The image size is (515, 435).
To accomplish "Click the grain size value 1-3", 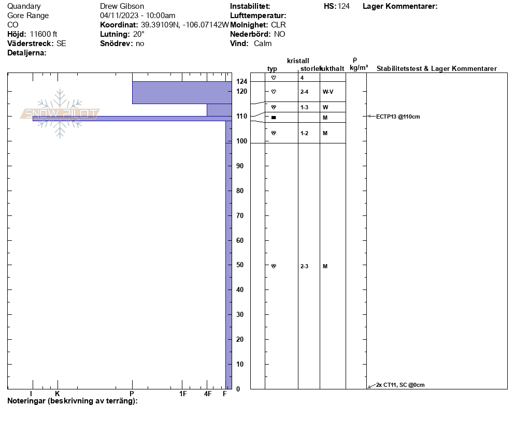I will (304, 107).
